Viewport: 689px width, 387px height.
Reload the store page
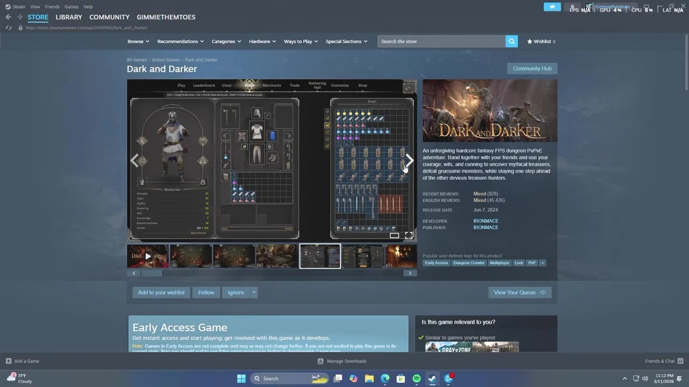(x=9, y=27)
